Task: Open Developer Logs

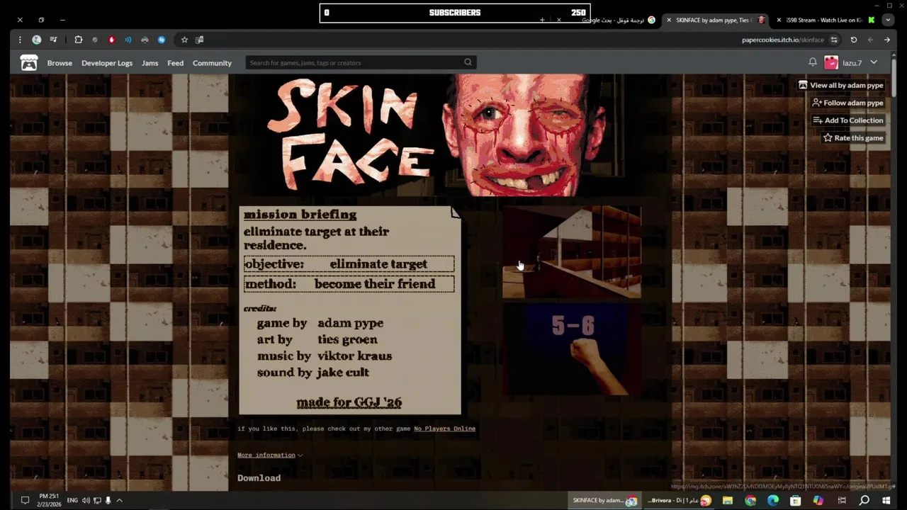Action: [x=107, y=63]
